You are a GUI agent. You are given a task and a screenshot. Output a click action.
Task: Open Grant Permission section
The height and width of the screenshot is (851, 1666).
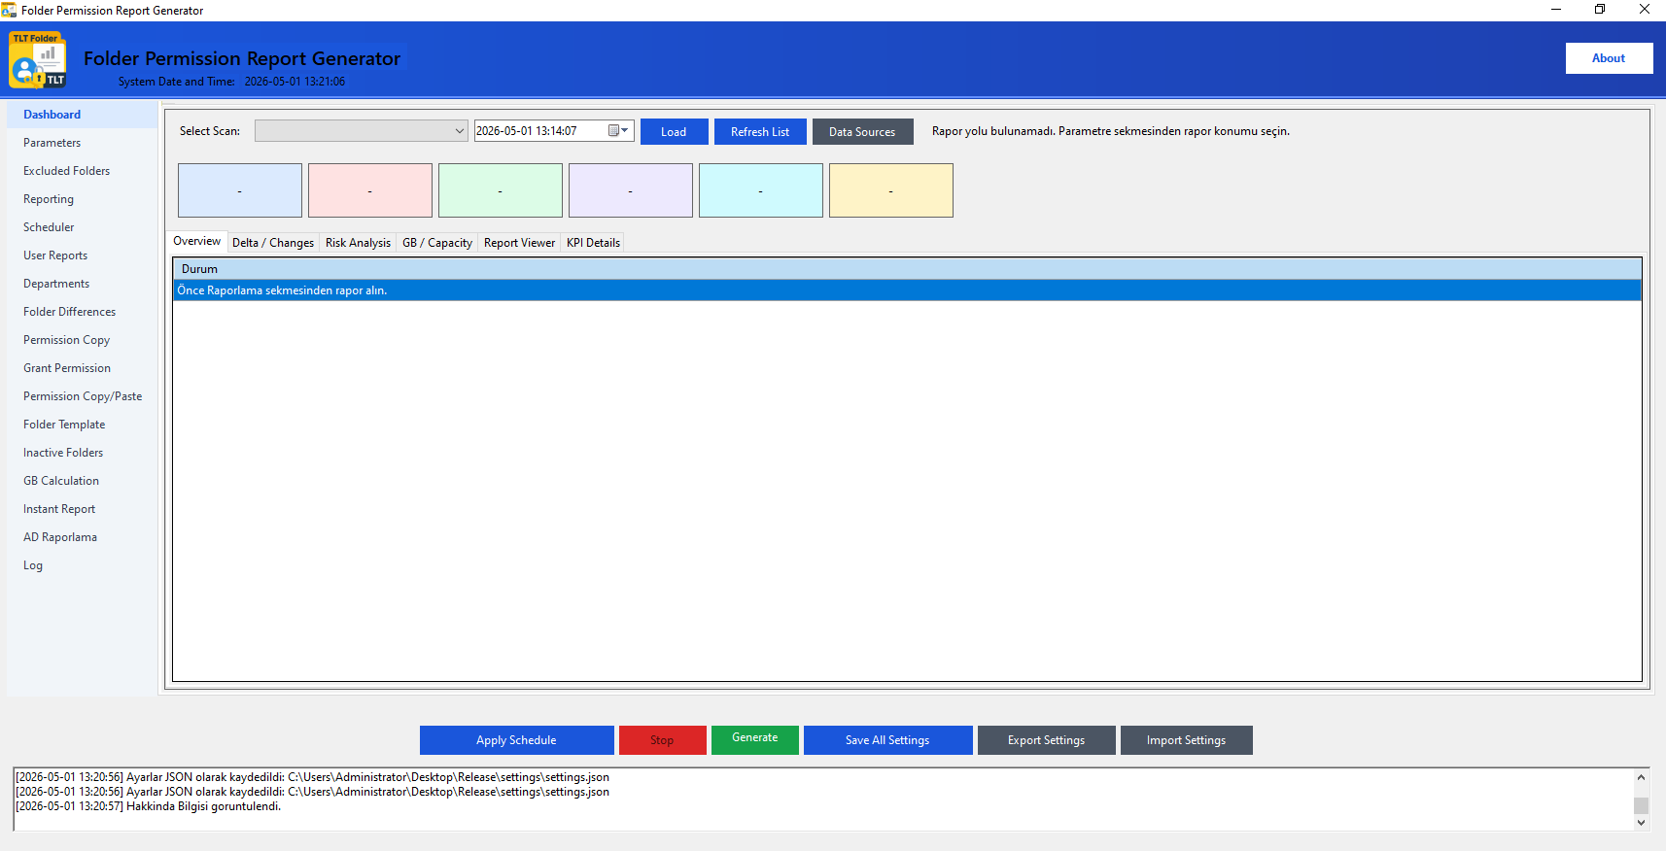coord(82,368)
